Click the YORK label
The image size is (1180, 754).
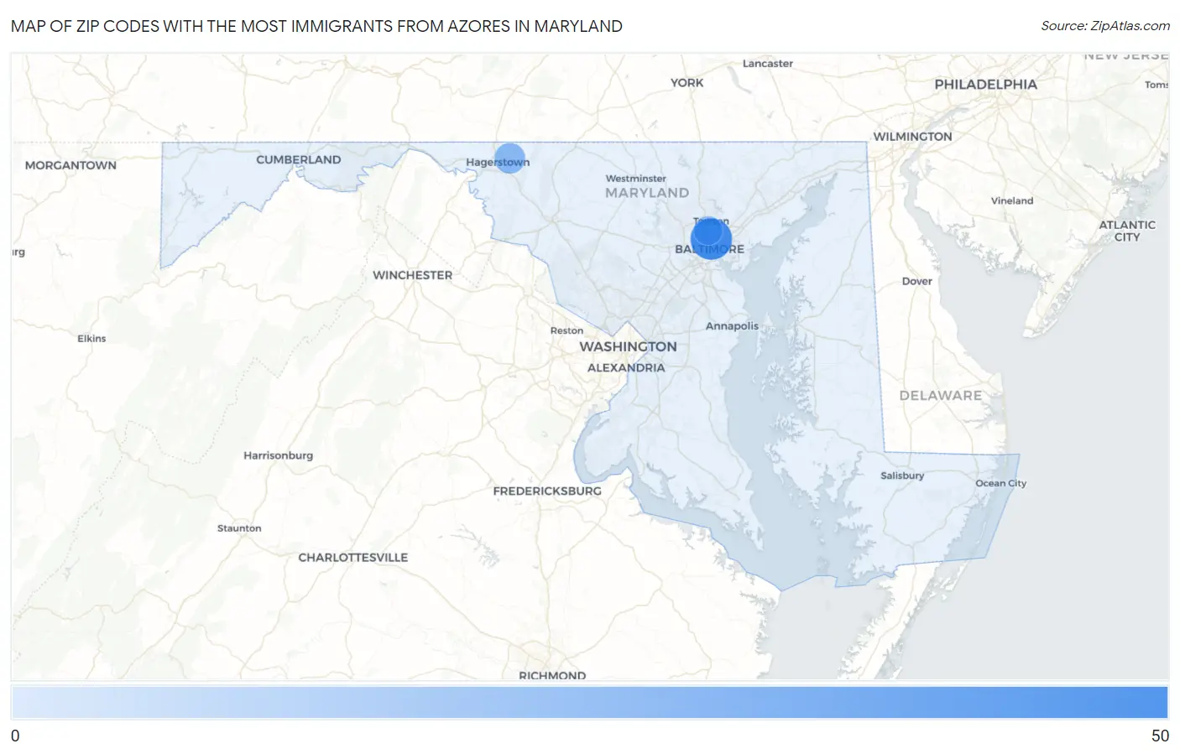[687, 82]
